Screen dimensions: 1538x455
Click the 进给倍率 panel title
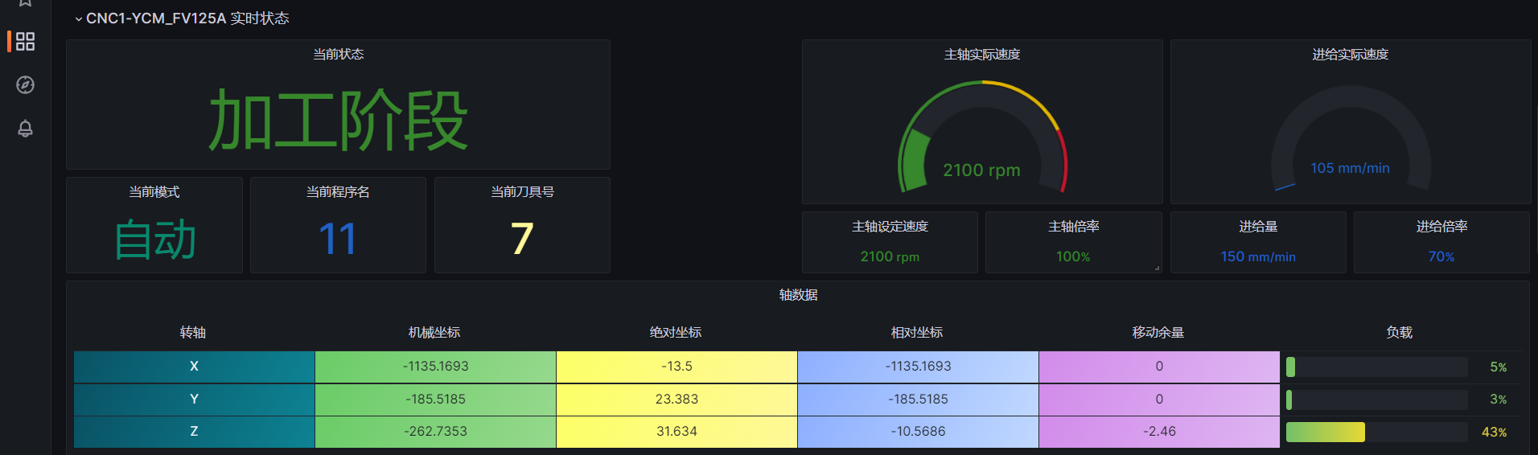coord(1441,227)
